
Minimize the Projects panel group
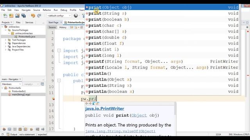pos(43,23)
